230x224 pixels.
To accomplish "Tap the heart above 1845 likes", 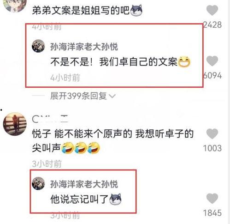I will (x=212, y=198).
